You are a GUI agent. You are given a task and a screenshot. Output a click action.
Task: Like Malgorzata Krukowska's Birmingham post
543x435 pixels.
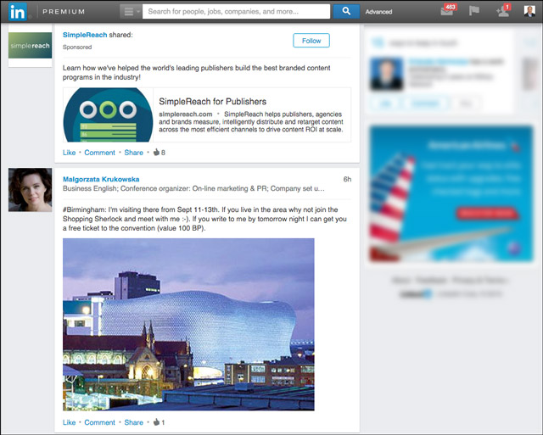69,422
